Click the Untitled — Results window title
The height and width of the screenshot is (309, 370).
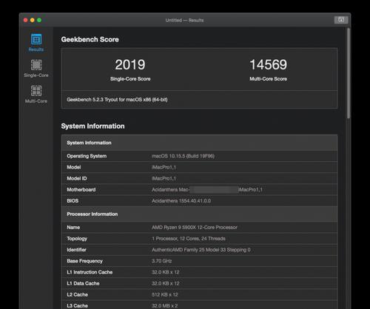coord(184,20)
